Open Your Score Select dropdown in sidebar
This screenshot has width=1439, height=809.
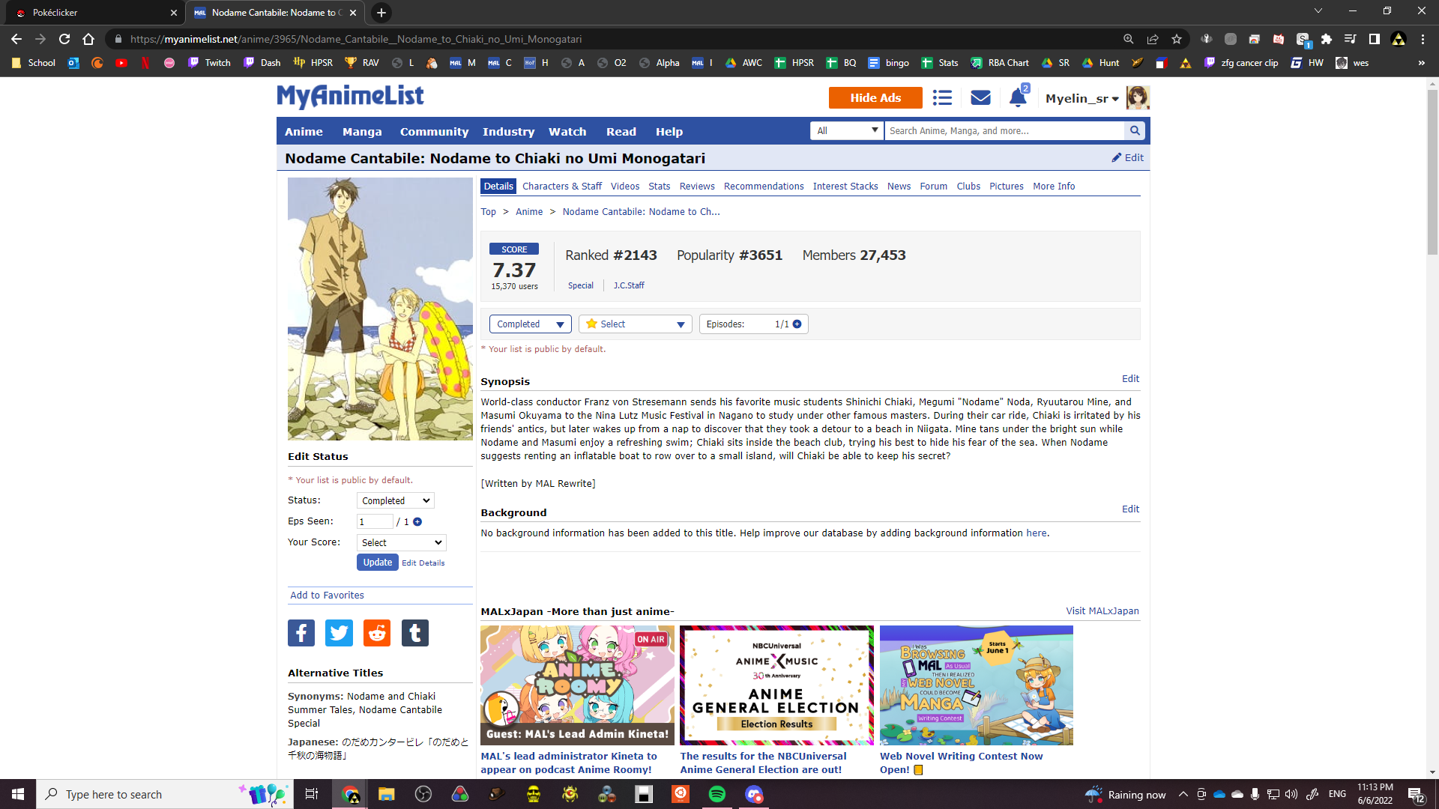(401, 543)
